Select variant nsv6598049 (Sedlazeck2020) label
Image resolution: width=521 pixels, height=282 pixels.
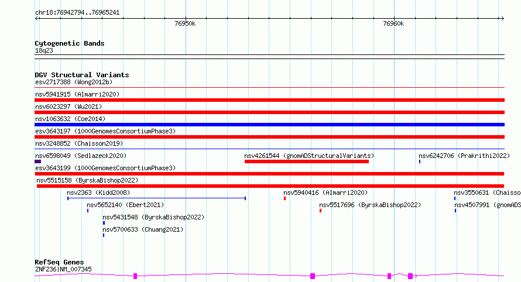click(81, 156)
